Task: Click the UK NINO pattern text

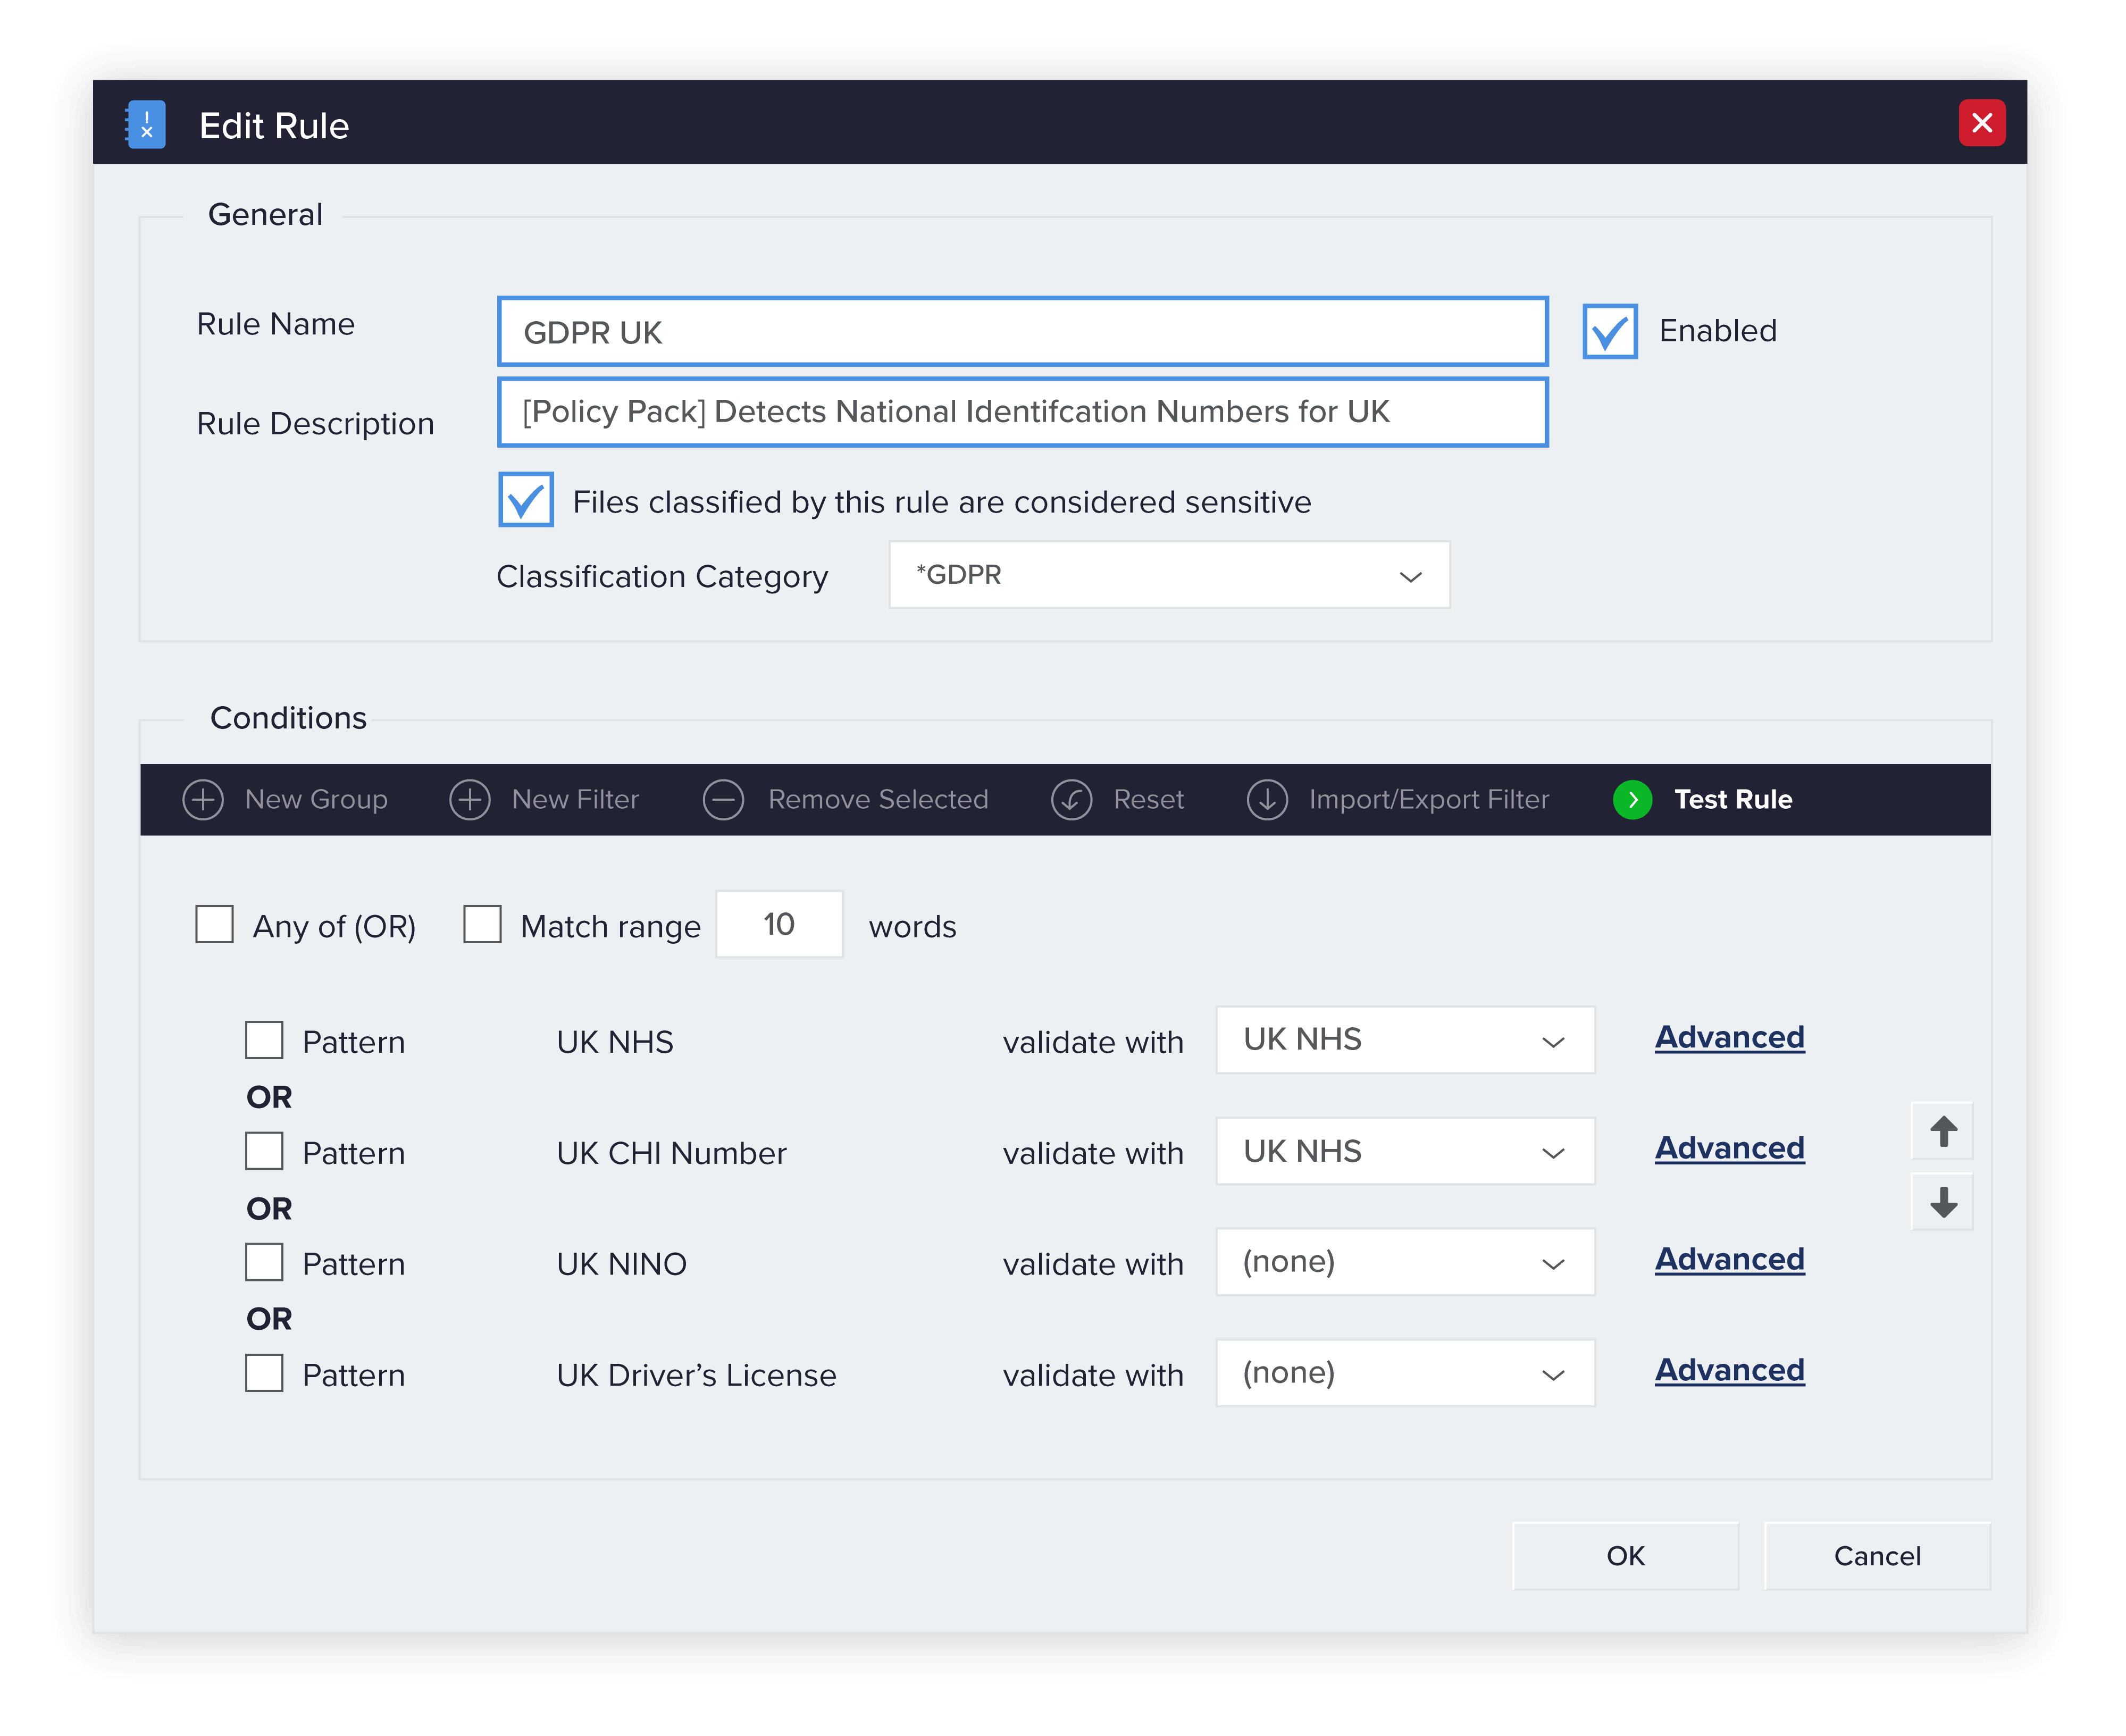Action: tap(621, 1264)
